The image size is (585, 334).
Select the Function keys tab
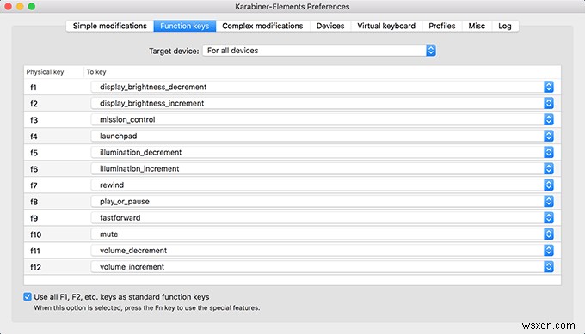[x=185, y=26]
